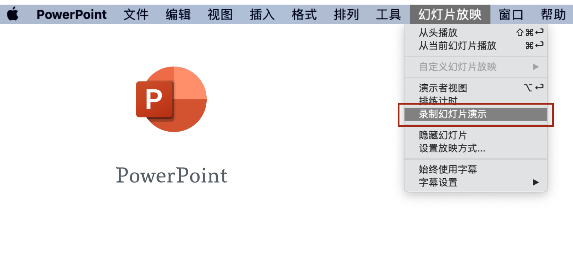This screenshot has height=274, width=573.
Task: Open the 帮助 menu
Action: (x=553, y=15)
